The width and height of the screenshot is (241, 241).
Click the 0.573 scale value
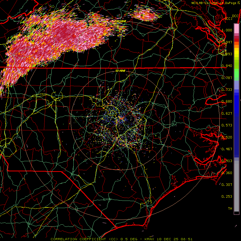pyautogui.click(x=227, y=125)
